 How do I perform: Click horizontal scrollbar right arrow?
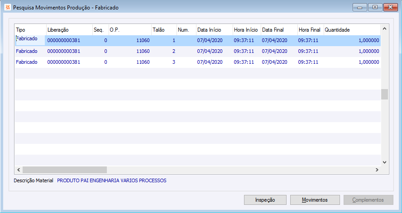coord(377,170)
